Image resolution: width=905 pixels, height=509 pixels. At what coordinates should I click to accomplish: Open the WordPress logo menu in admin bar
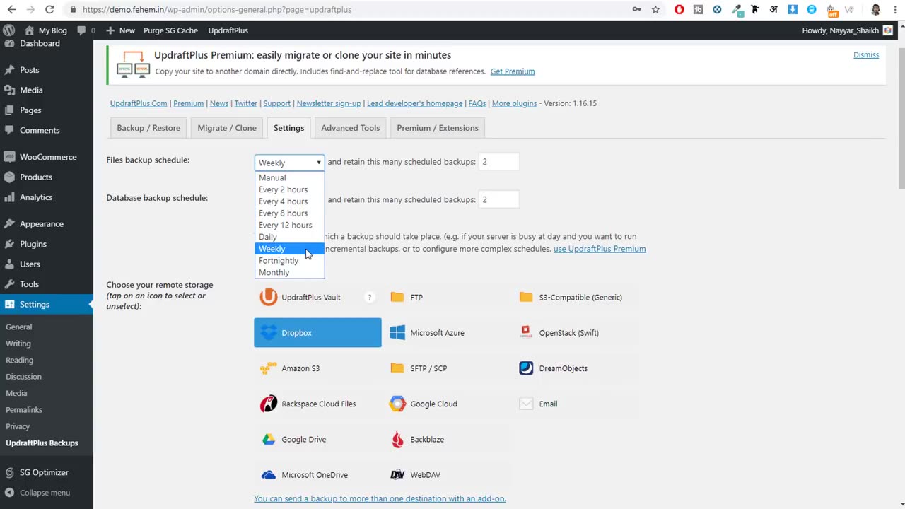click(x=9, y=30)
